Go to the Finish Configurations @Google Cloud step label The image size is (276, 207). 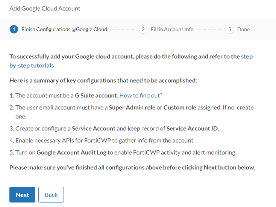[64, 29]
